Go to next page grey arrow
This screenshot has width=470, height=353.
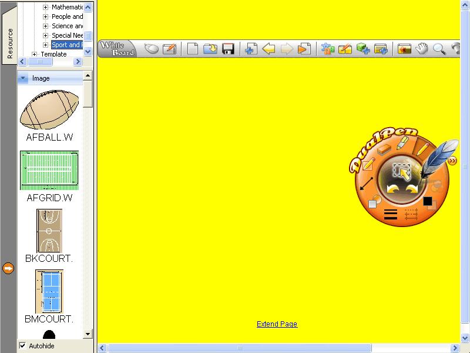(287, 49)
